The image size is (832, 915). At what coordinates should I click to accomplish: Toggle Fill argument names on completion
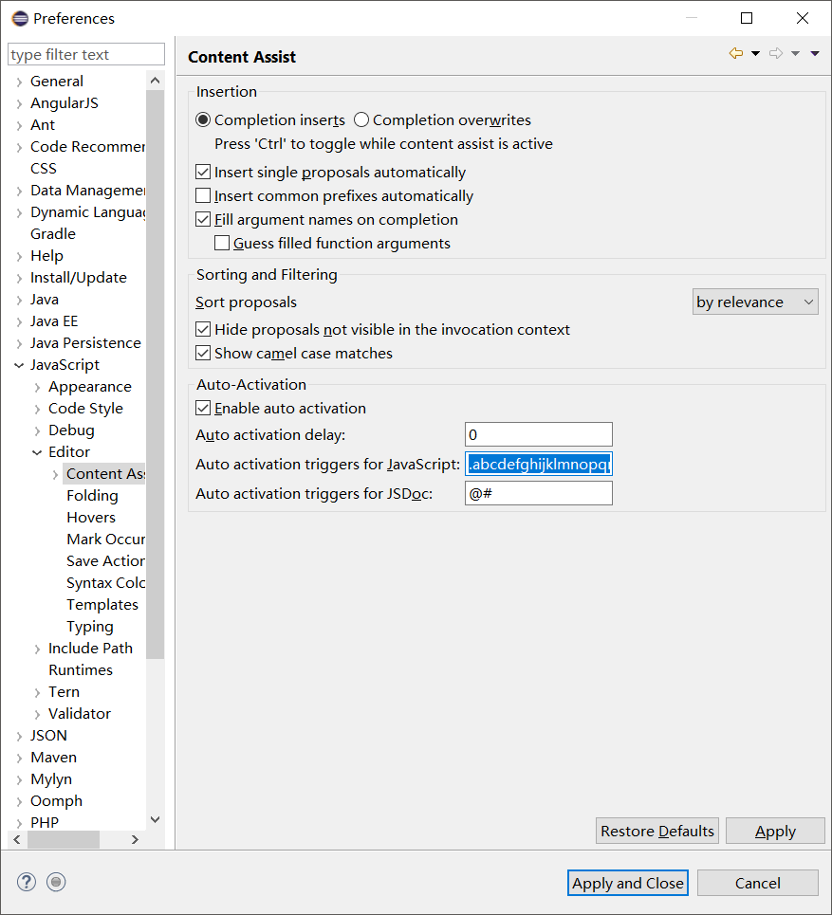pos(203,219)
